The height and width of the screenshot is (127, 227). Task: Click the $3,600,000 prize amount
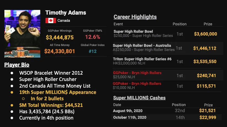[205, 34]
